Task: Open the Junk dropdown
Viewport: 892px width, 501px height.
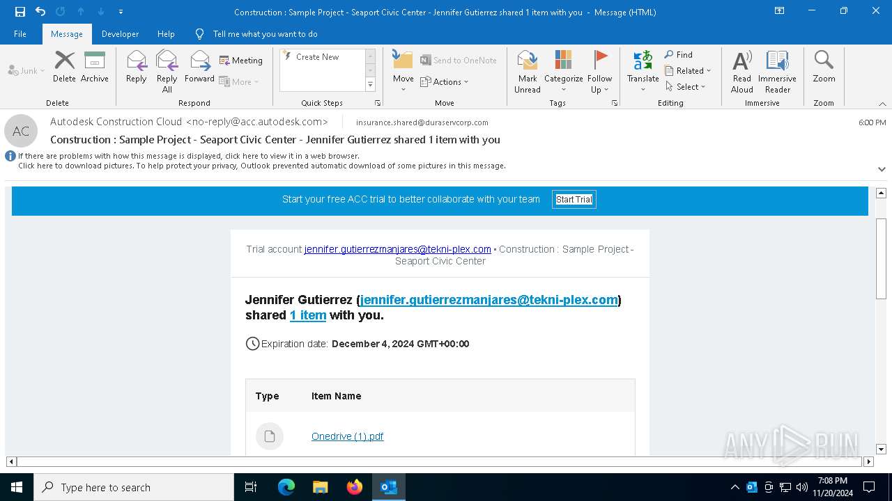Action: (x=26, y=70)
